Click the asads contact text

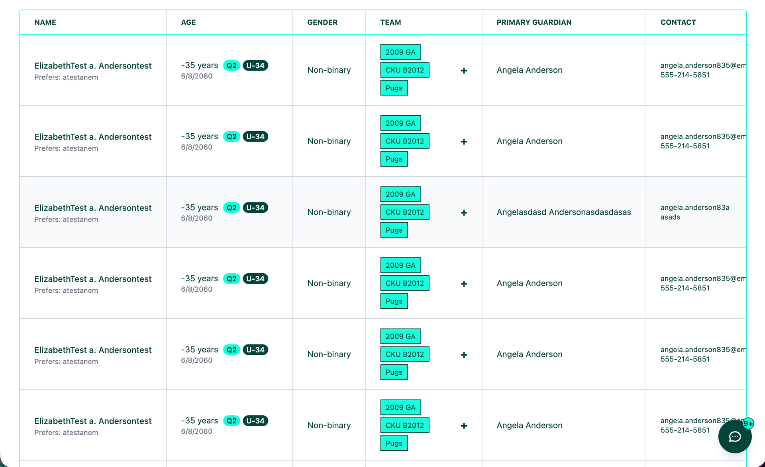(670, 217)
